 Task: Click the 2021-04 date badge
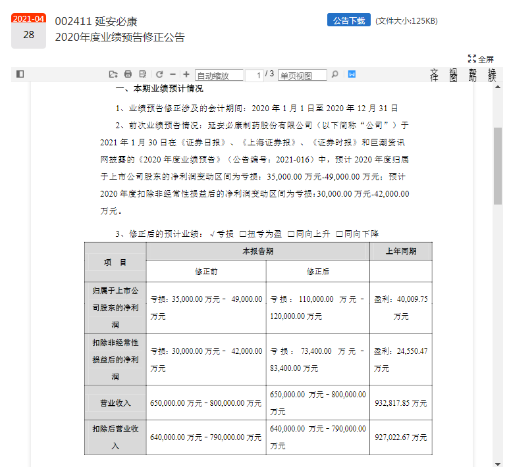pos(28,18)
